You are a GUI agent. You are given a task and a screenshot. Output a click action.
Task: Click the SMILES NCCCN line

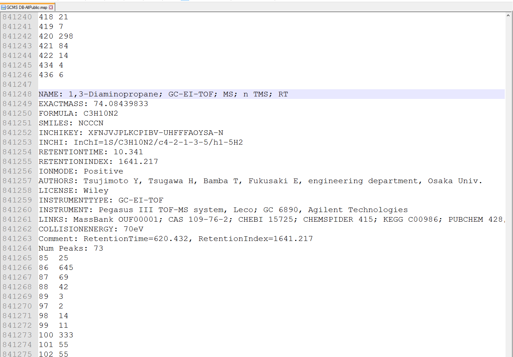click(x=71, y=123)
